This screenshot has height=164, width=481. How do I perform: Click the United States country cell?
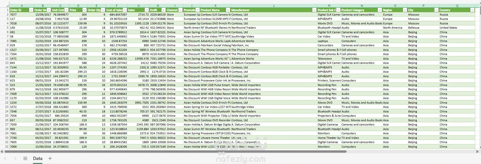tap(457, 28)
